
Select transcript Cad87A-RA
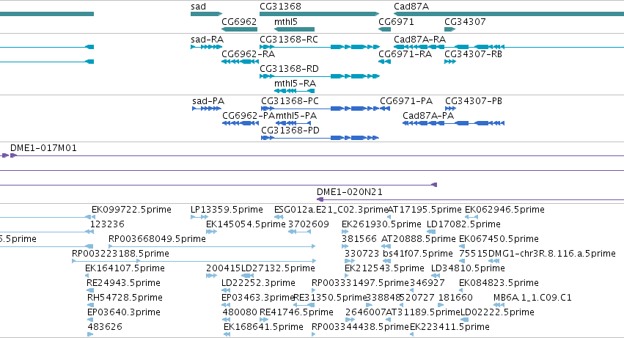coord(419,40)
